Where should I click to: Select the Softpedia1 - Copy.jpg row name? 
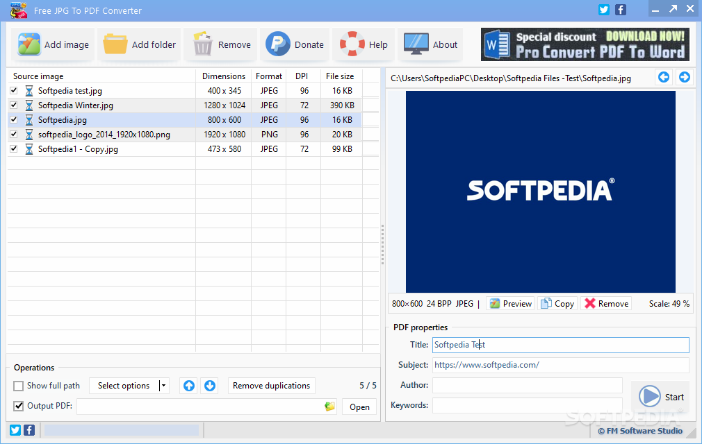click(78, 149)
